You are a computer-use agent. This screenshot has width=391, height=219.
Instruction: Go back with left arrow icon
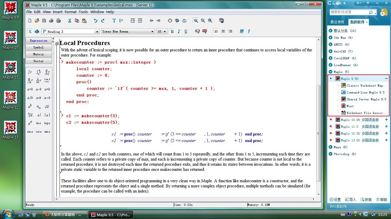coord(151,21)
